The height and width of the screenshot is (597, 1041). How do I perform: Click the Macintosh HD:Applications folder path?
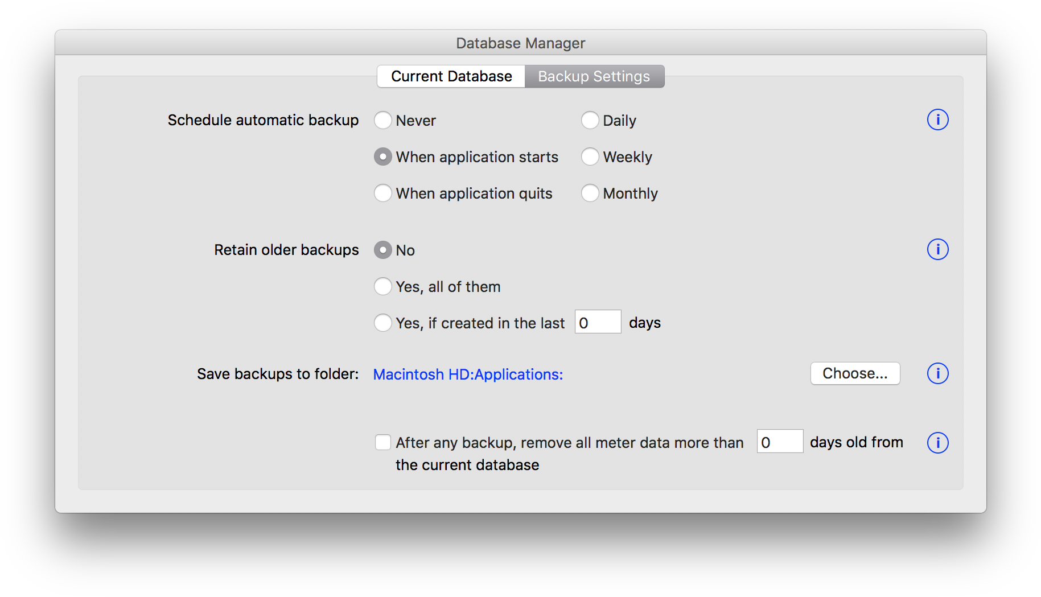coord(468,374)
